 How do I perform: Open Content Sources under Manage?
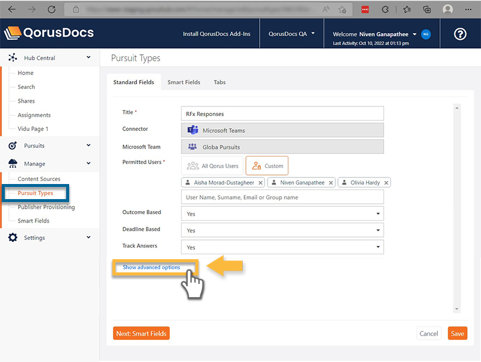[x=39, y=179]
